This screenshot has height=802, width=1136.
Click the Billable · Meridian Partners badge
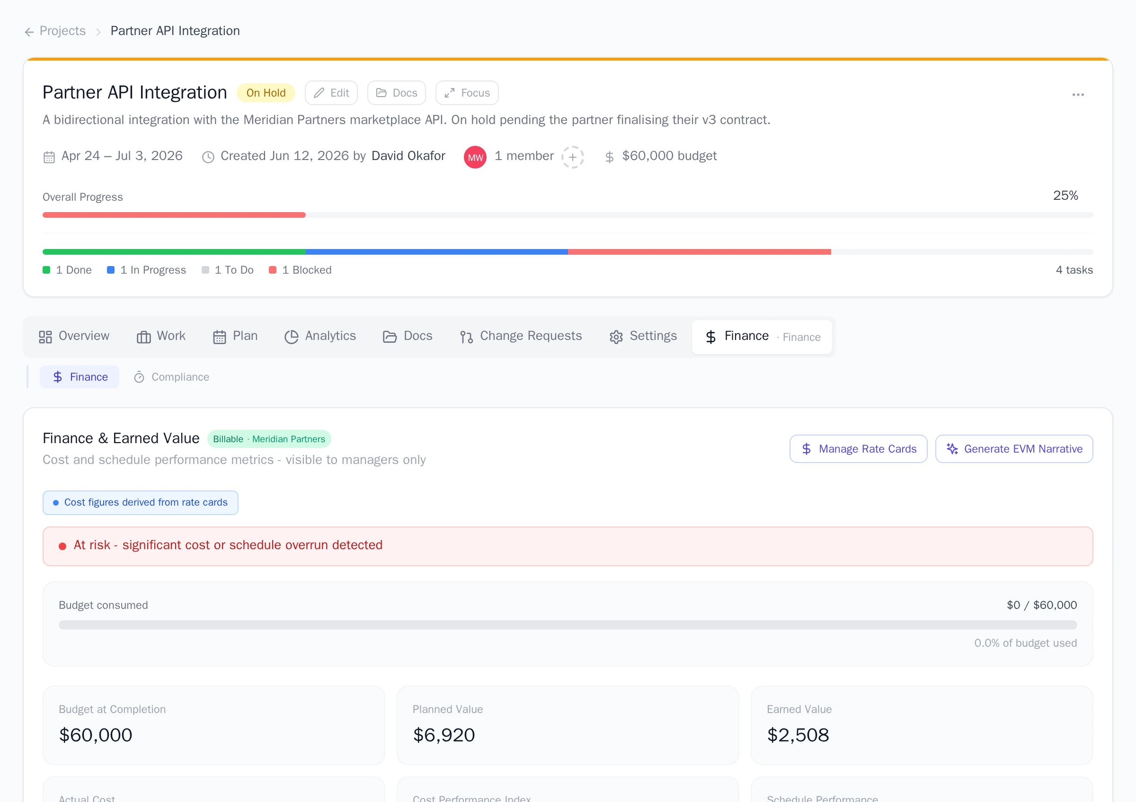[269, 439]
